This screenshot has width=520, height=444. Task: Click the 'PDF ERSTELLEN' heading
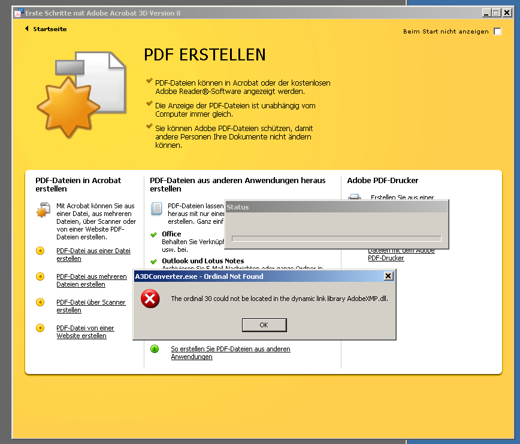click(x=205, y=55)
